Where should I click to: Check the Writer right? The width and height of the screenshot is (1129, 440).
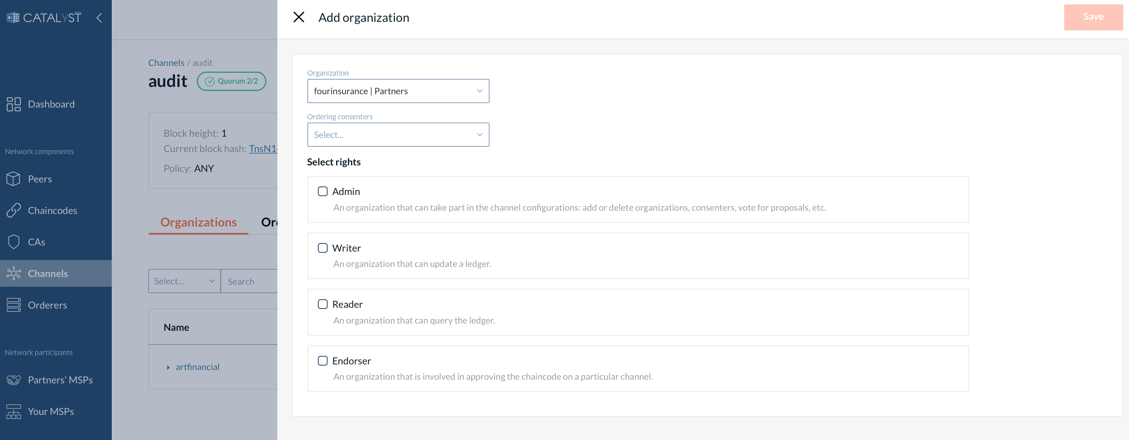coord(323,248)
